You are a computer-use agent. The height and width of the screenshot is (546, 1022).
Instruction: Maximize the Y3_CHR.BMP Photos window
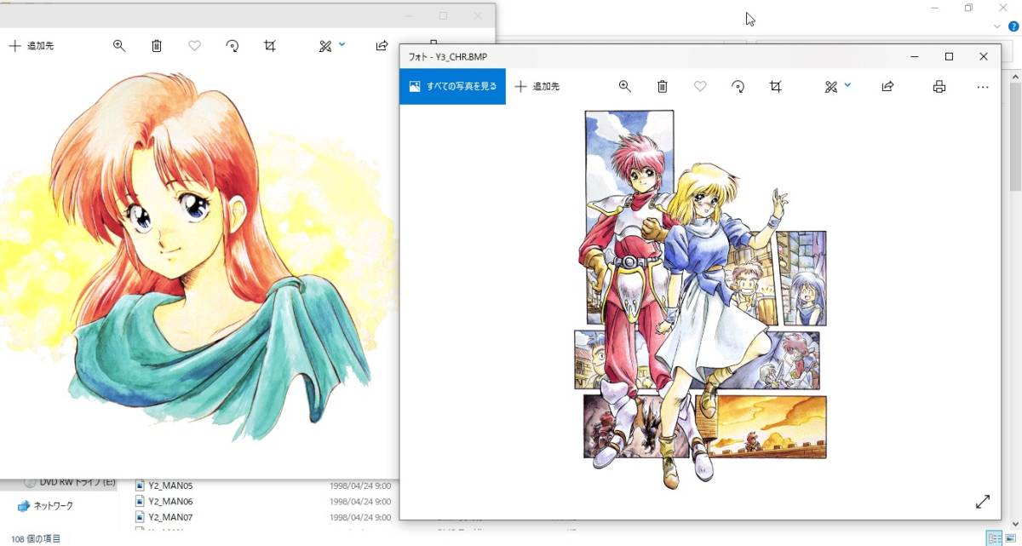[949, 56]
